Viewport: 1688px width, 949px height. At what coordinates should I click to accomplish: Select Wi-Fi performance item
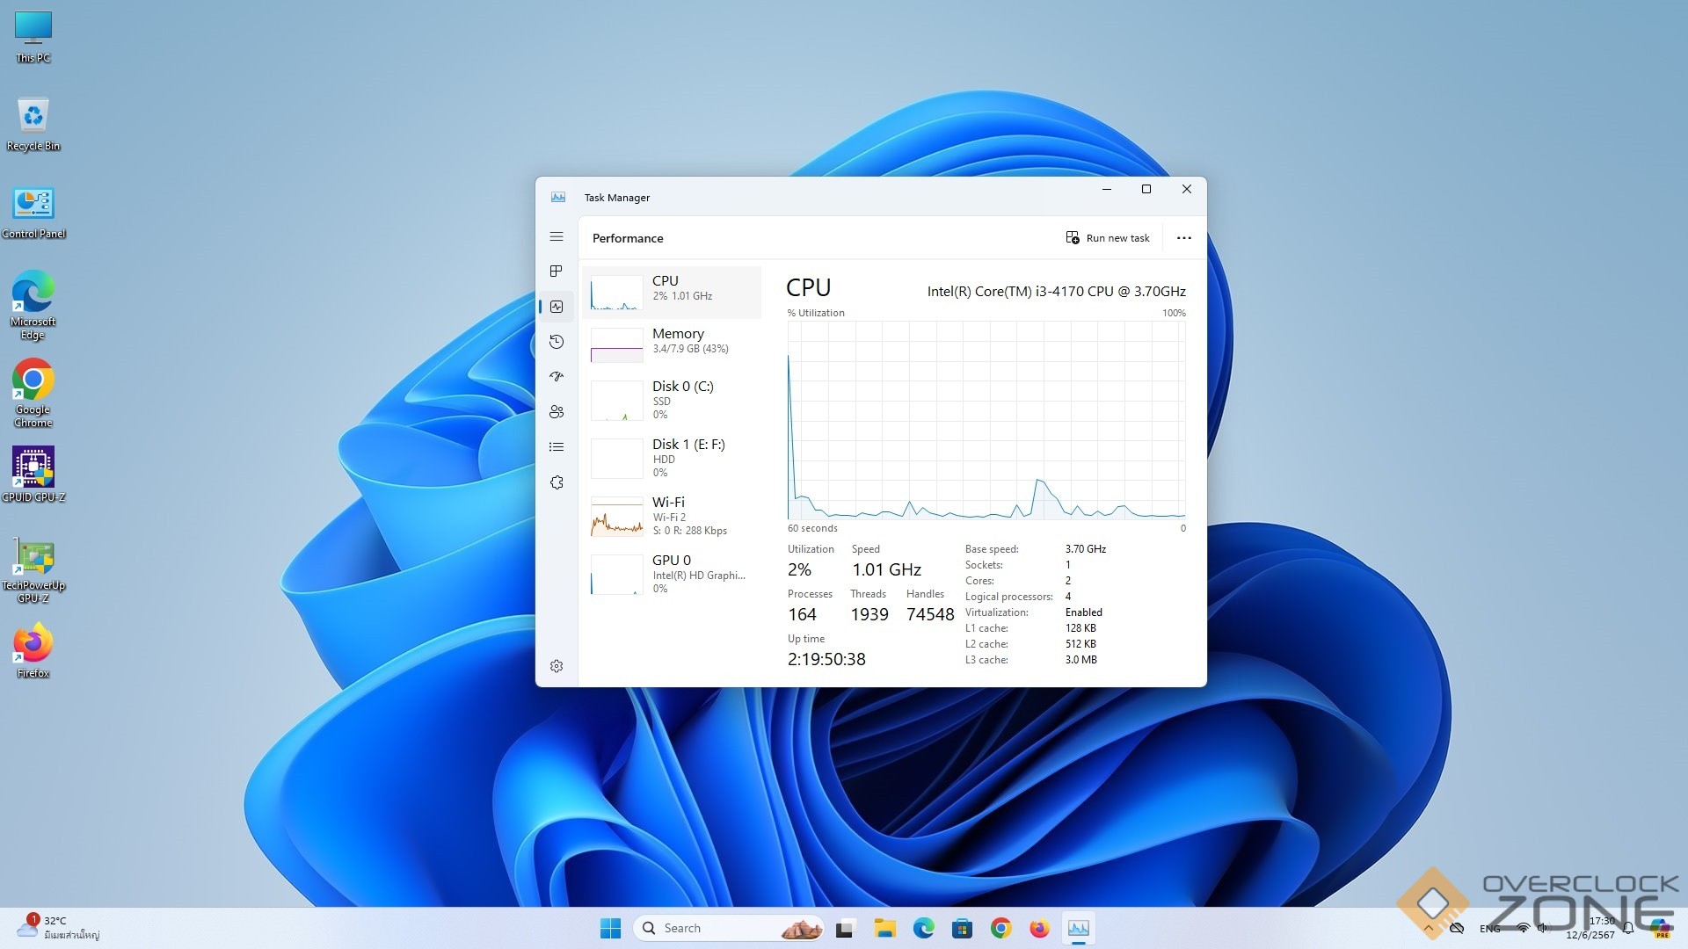(672, 515)
